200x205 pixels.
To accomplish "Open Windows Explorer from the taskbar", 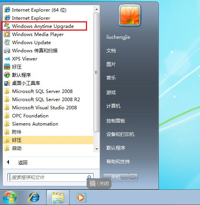I will coord(58,197).
